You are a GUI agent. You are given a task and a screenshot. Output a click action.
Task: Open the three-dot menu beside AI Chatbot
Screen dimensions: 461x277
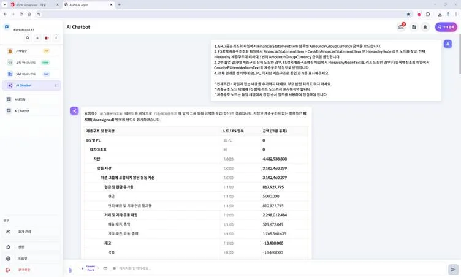tap(56, 85)
